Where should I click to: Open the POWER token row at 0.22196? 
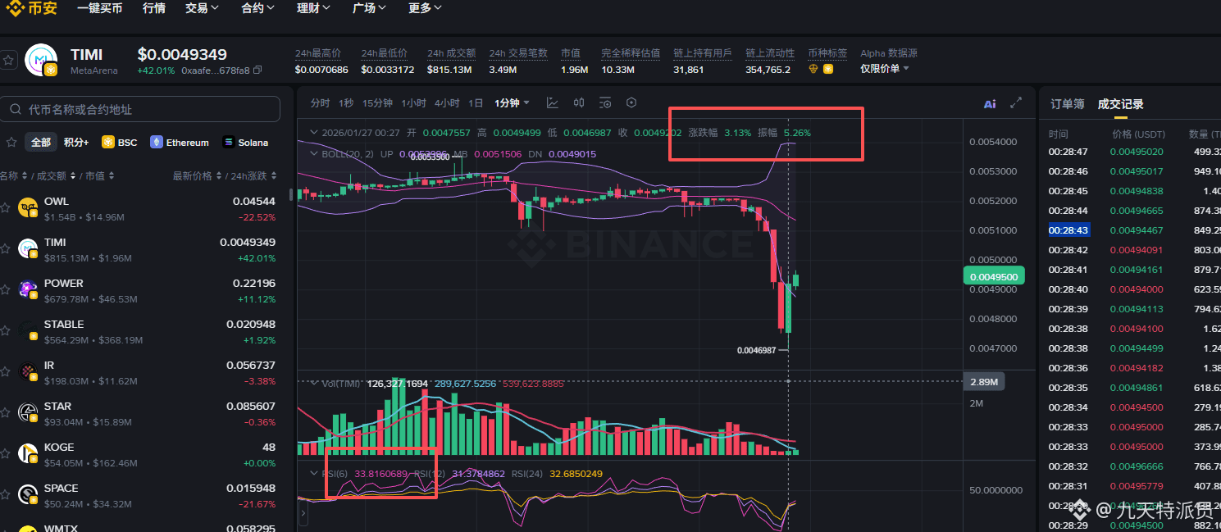tap(141, 291)
